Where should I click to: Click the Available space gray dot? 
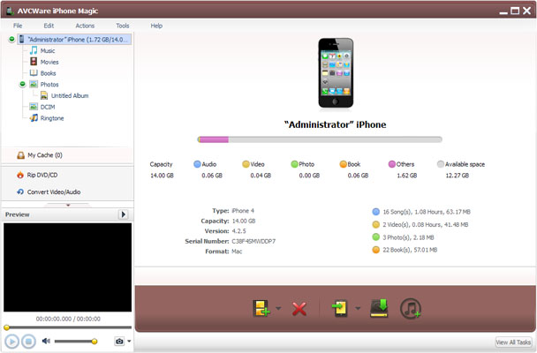coord(441,164)
